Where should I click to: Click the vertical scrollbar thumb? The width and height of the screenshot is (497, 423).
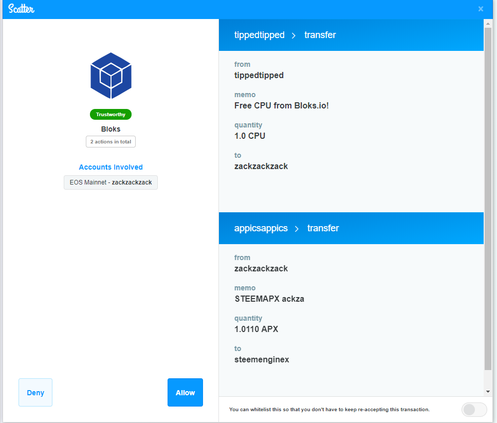(x=488, y=199)
